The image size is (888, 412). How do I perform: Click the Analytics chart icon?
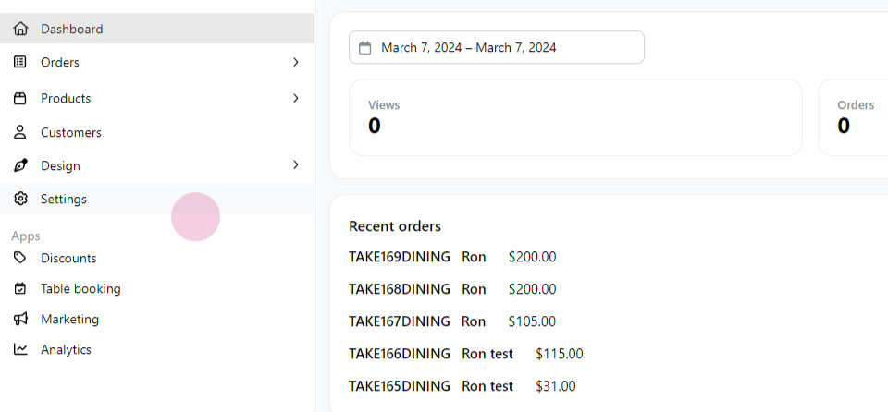click(x=20, y=349)
